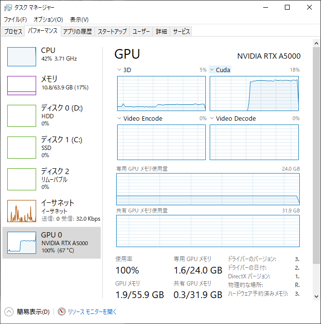The width and height of the screenshot is (321, 324).
Task: Open リソース モニターを開く link
Action: [x=92, y=312]
